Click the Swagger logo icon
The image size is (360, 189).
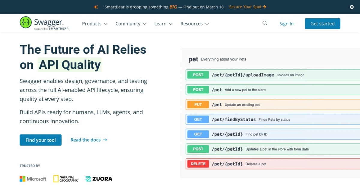tap(26, 22)
